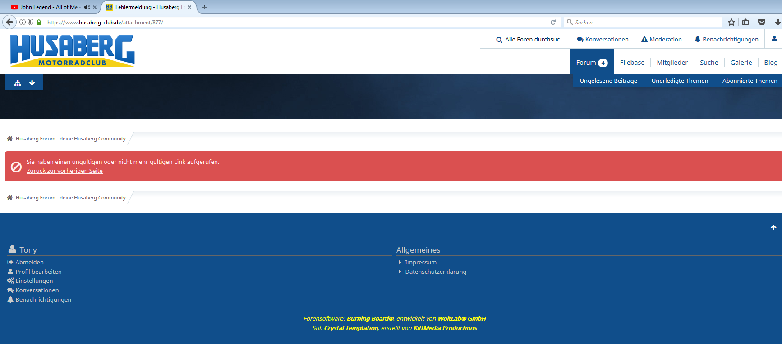Click the 'Alle Foren durchsuchen' search field
Screen dimensions: 782x344
(x=530, y=39)
